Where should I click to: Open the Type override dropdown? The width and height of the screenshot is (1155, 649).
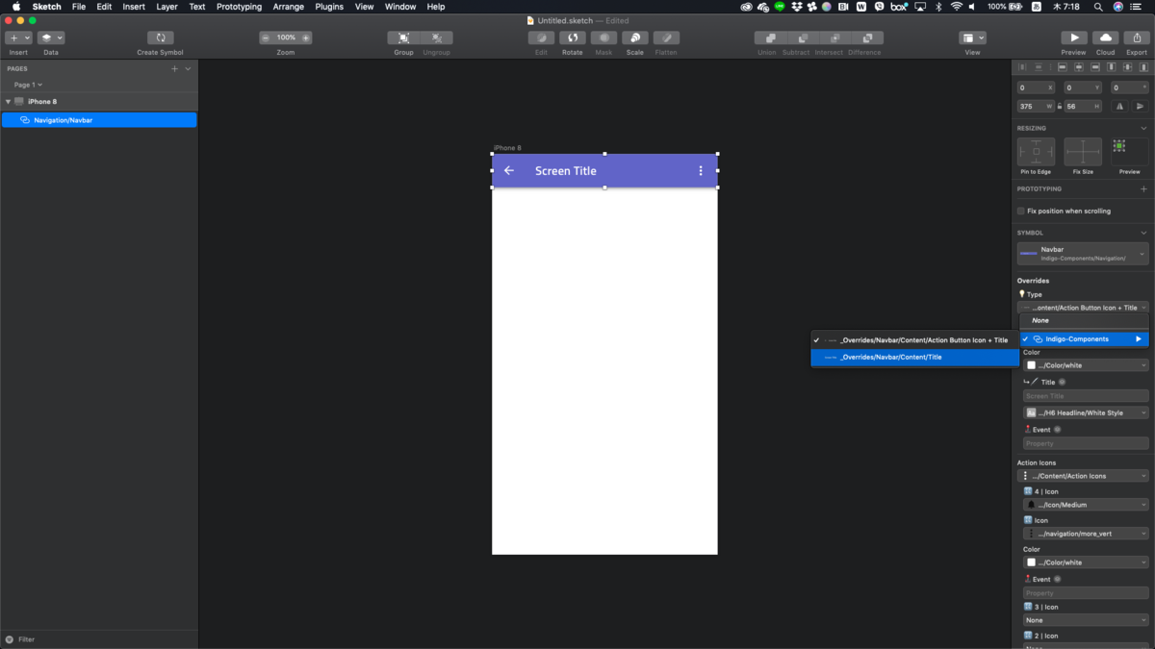click(x=1083, y=308)
